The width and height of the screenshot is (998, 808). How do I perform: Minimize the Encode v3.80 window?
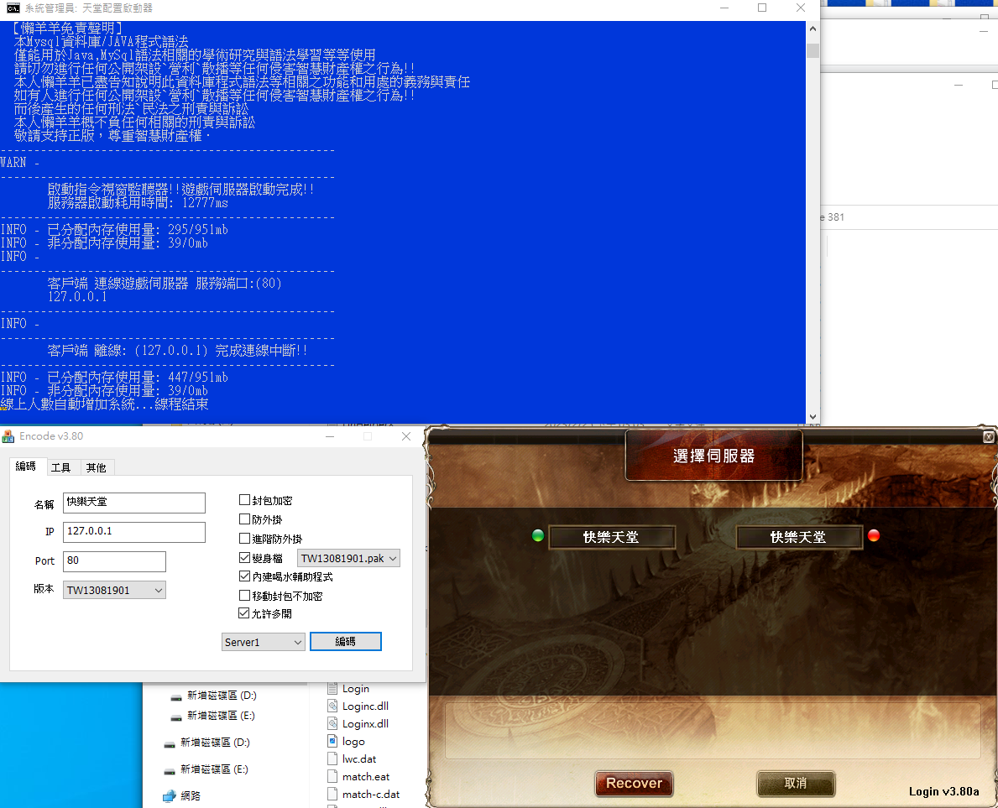330,436
